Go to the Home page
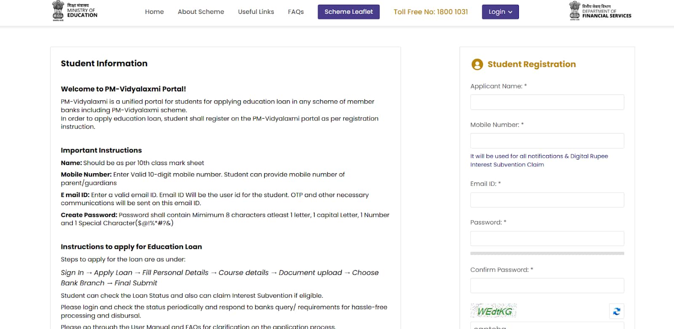 (x=154, y=12)
